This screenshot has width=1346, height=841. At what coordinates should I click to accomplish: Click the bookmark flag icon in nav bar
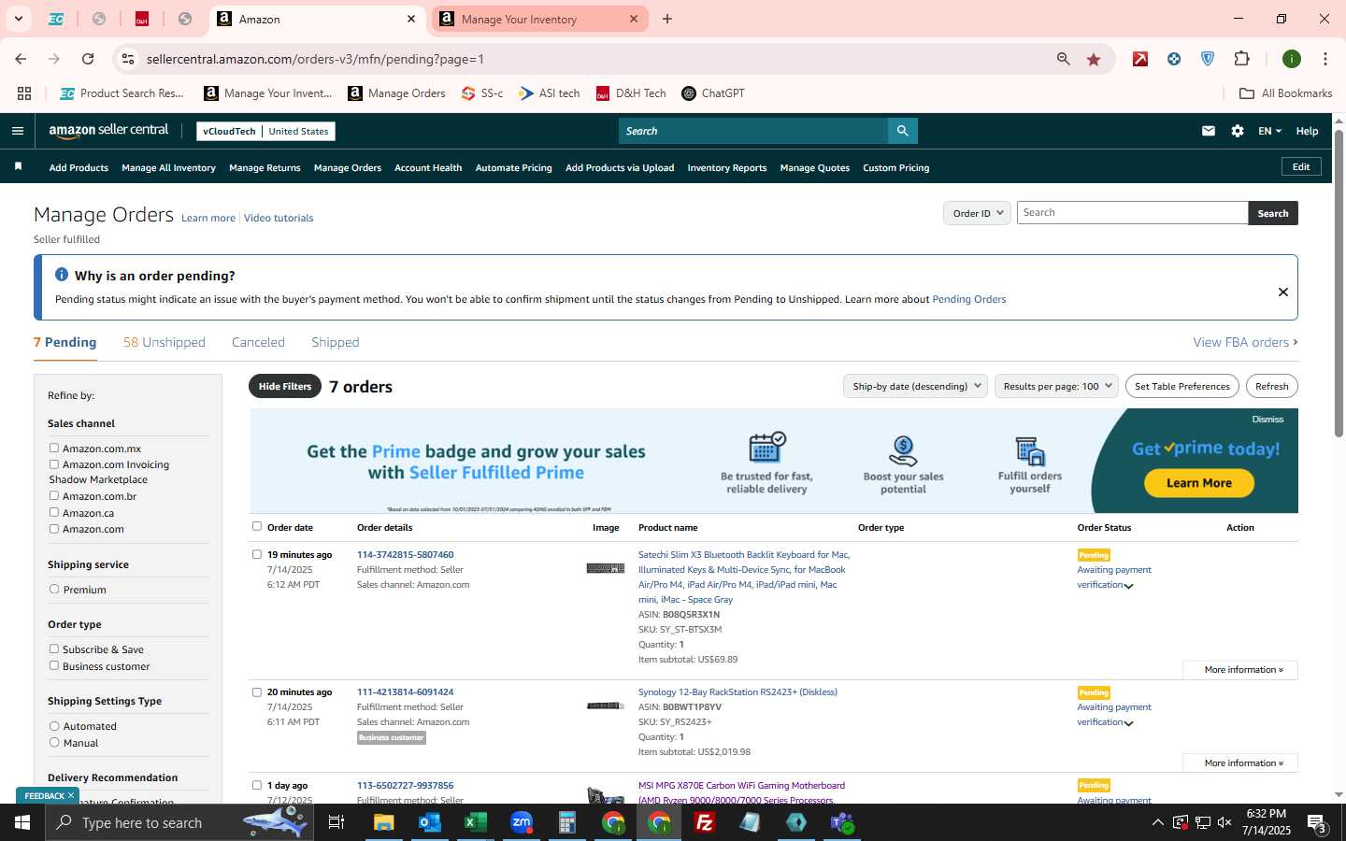[x=18, y=167]
